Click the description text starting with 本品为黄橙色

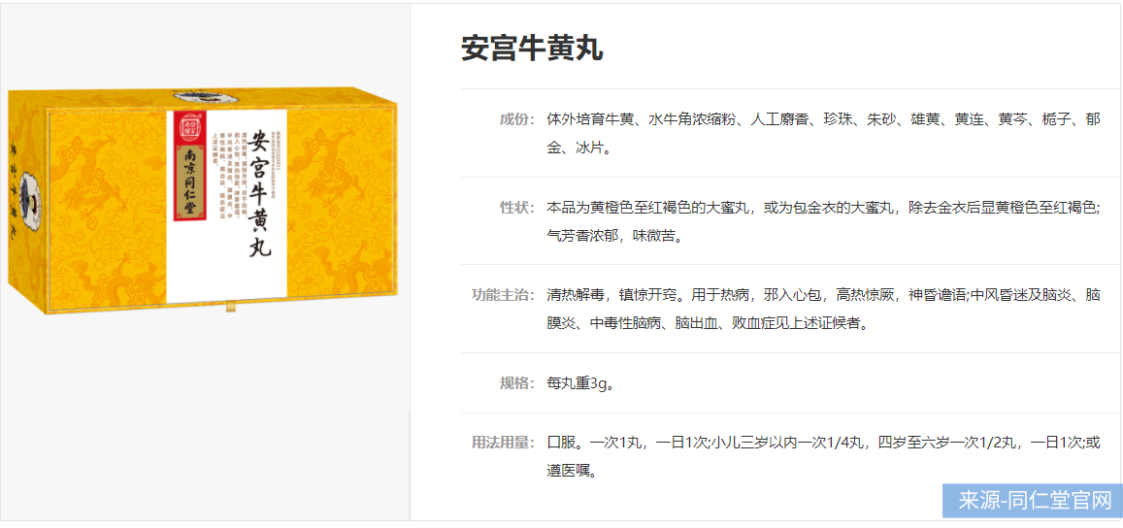coord(823,222)
